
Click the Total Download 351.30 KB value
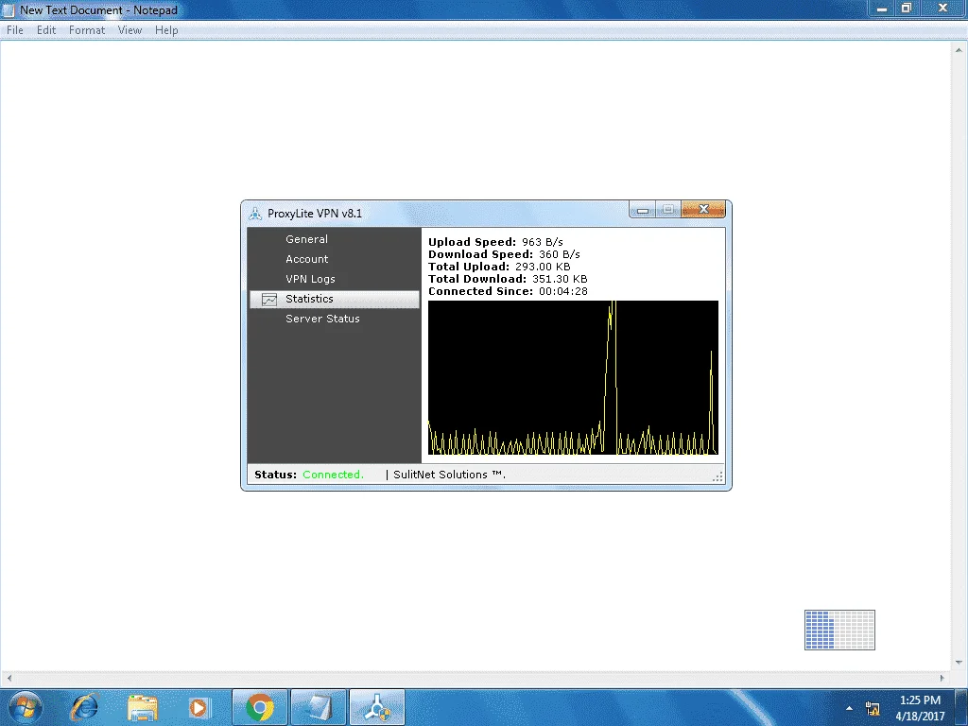click(x=560, y=279)
